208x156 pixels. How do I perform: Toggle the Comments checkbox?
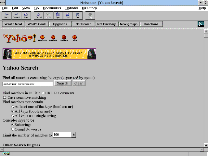pyautogui.click(x=56, y=93)
